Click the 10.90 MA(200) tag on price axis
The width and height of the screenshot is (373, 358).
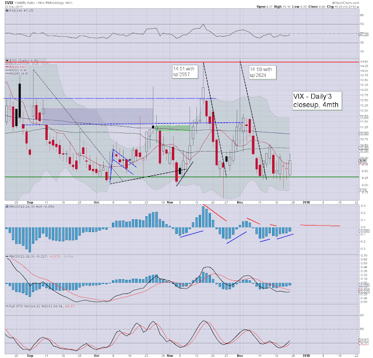[364, 134]
